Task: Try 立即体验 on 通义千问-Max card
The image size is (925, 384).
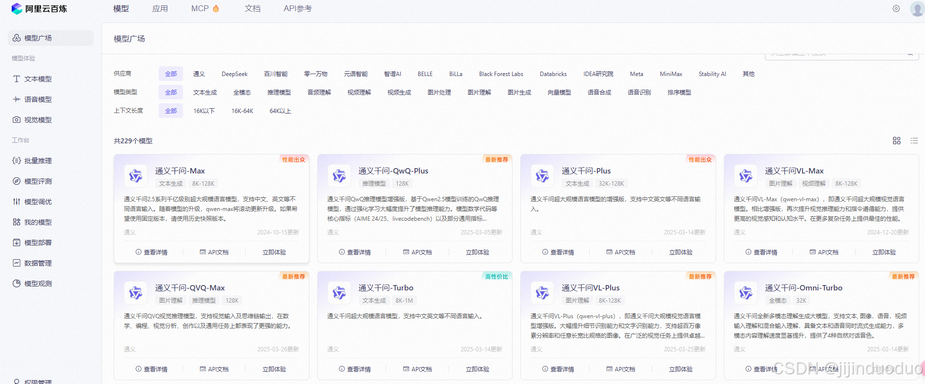Action: [x=274, y=252]
